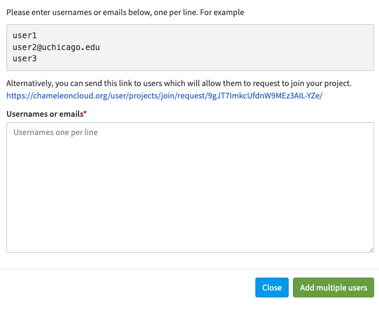
Task: Select the user1 example line
Action: coord(25,36)
